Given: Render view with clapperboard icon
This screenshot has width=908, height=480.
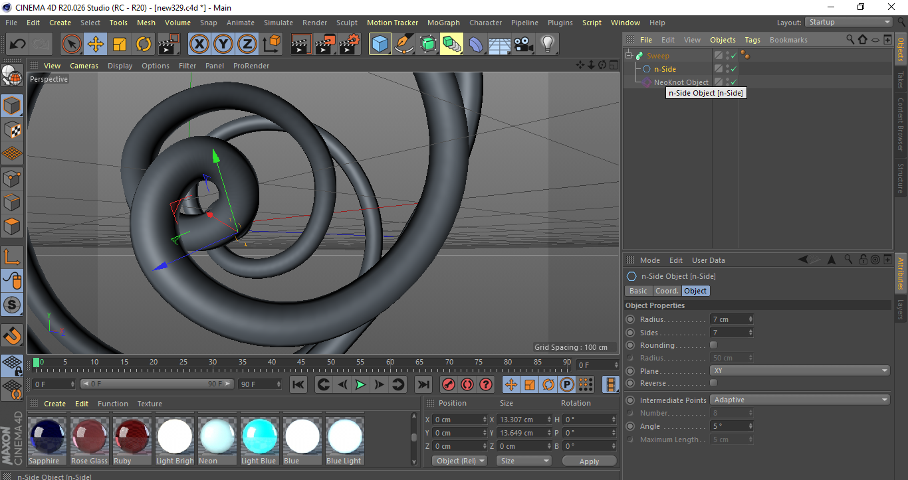Looking at the screenshot, I should click(302, 44).
